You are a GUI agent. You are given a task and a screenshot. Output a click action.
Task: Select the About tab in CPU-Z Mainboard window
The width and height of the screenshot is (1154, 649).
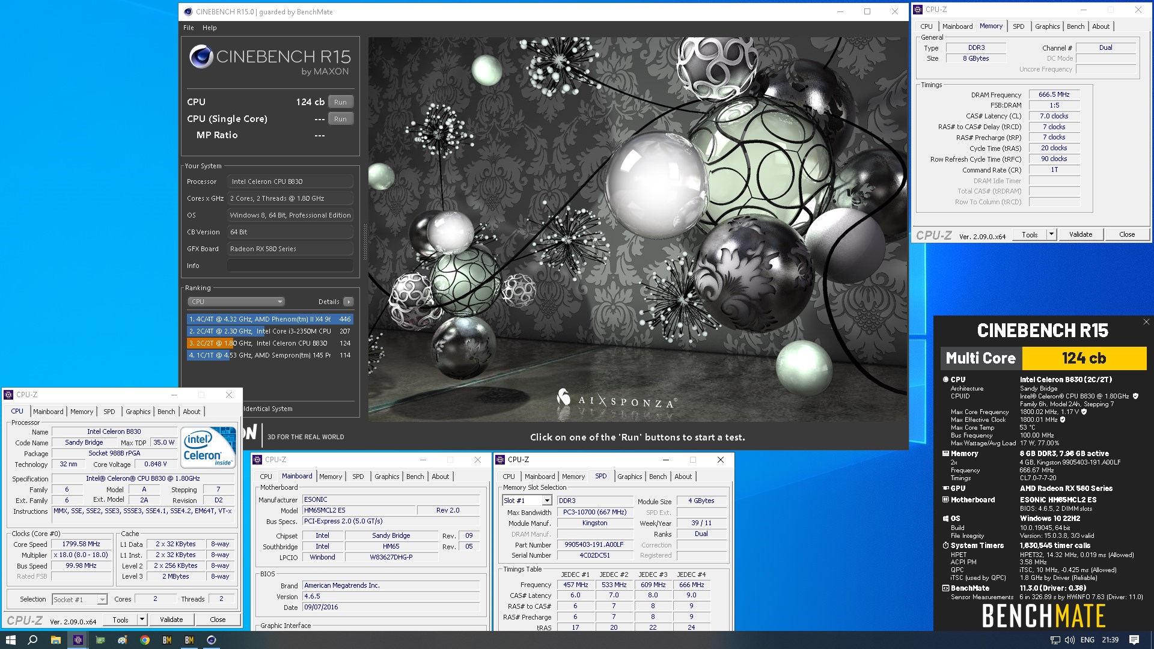pos(440,477)
